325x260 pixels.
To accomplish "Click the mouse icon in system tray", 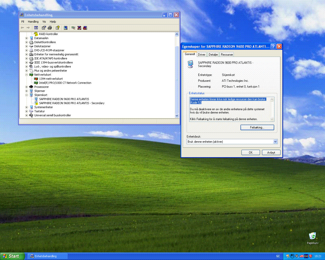I will 292,256.
